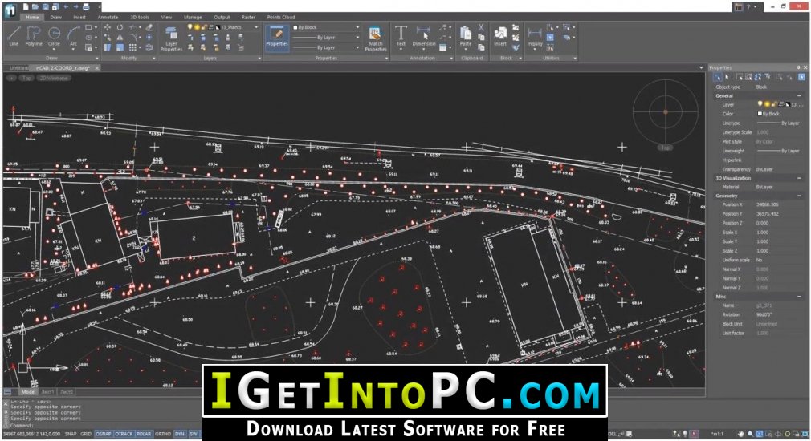This screenshot has width=811, height=441.
Task: Activate the Arc drawing tool
Action: click(x=74, y=36)
